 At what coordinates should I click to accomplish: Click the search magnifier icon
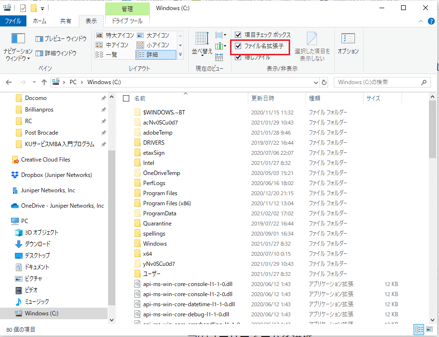click(x=424, y=82)
